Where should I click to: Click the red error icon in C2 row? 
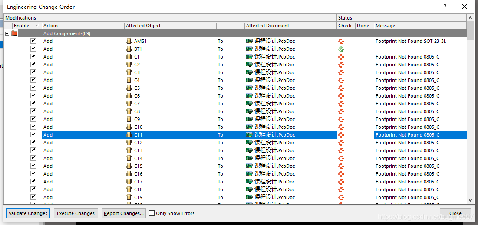[341, 65]
